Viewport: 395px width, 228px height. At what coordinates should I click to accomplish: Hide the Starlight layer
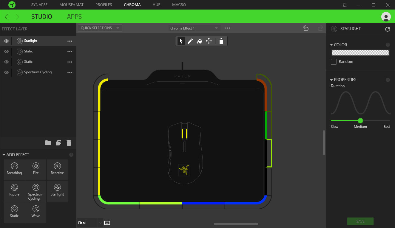[x=6, y=41]
